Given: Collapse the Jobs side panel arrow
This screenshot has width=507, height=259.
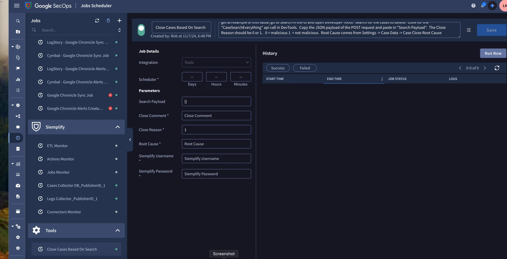Looking at the screenshot, I should [130, 140].
